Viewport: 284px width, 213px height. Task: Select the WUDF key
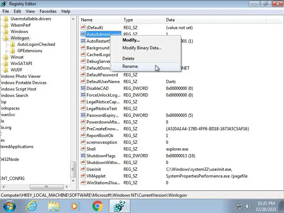pyautogui.click(x=16, y=70)
